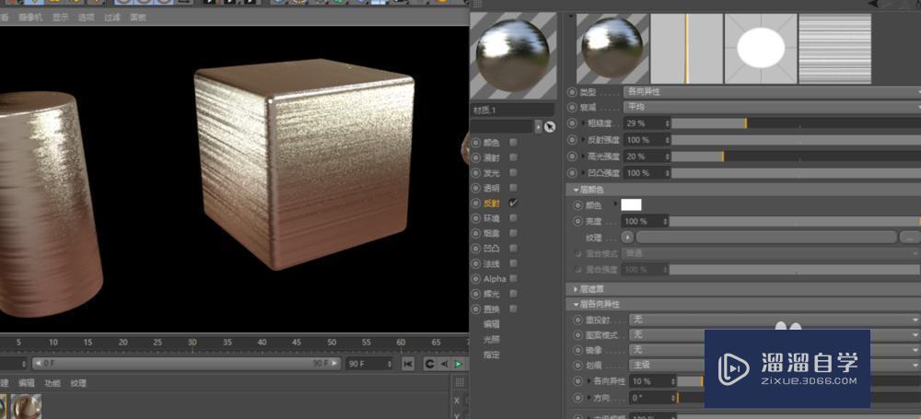
Task: Open the 衰减 dropdown showing 平均
Action: click(772, 108)
